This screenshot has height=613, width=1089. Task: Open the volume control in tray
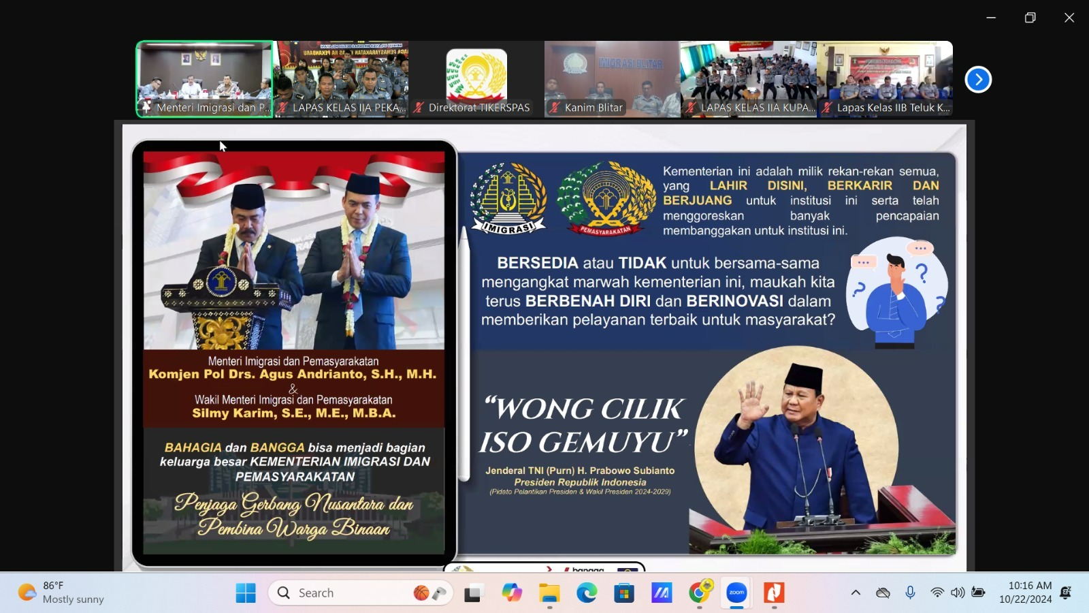point(958,593)
